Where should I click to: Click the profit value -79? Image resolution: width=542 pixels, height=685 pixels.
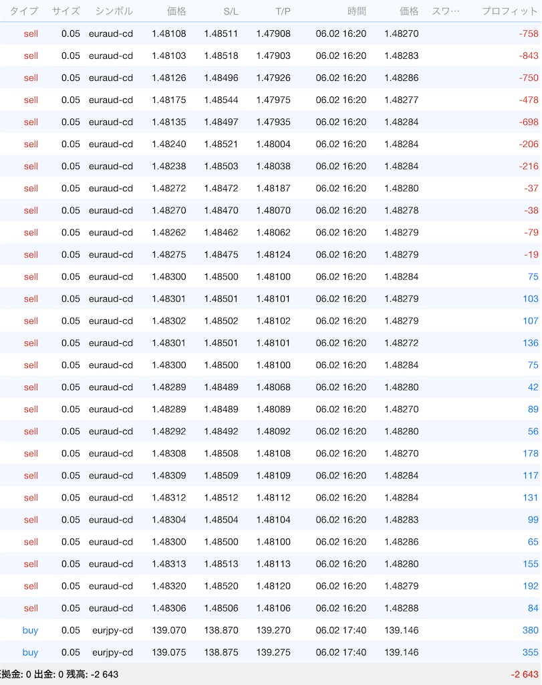[x=531, y=232]
